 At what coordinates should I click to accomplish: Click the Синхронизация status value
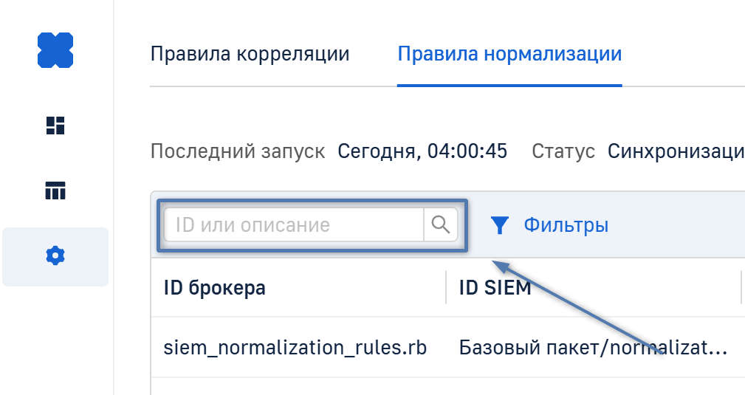tap(675, 151)
